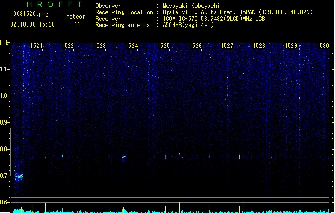Click the HROFFT title text
This screenshot has height=213, width=335.
coord(55,4)
